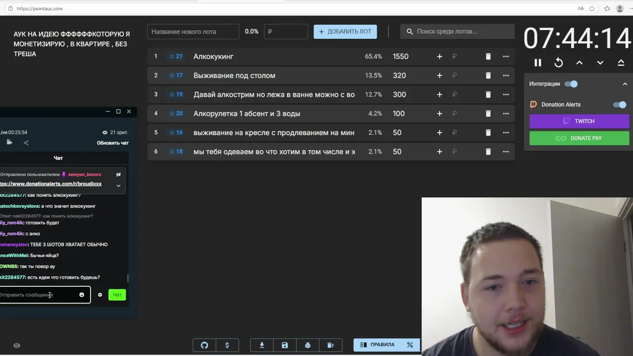Reset the auction timer

click(558, 63)
